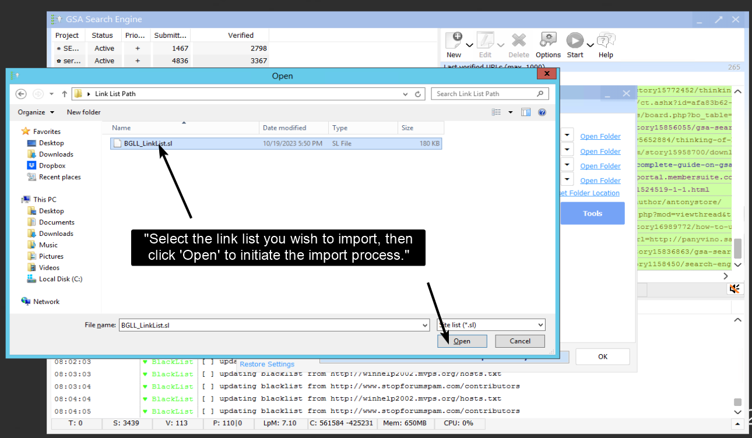Click the OK button in background dialog

[x=603, y=356]
